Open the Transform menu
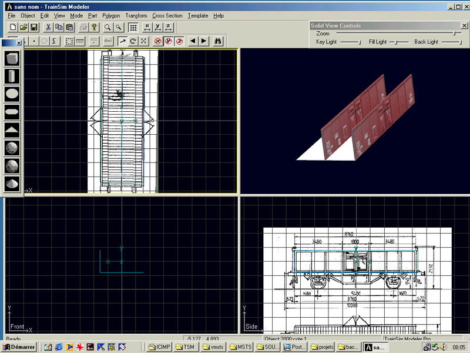Image resolution: width=470 pixels, height=353 pixels. click(x=136, y=16)
